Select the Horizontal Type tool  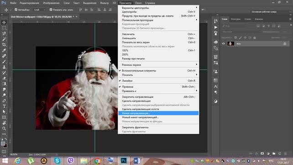4,106
